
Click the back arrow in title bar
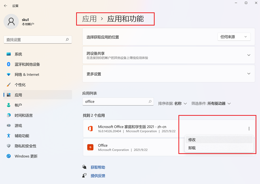coord(6,6)
